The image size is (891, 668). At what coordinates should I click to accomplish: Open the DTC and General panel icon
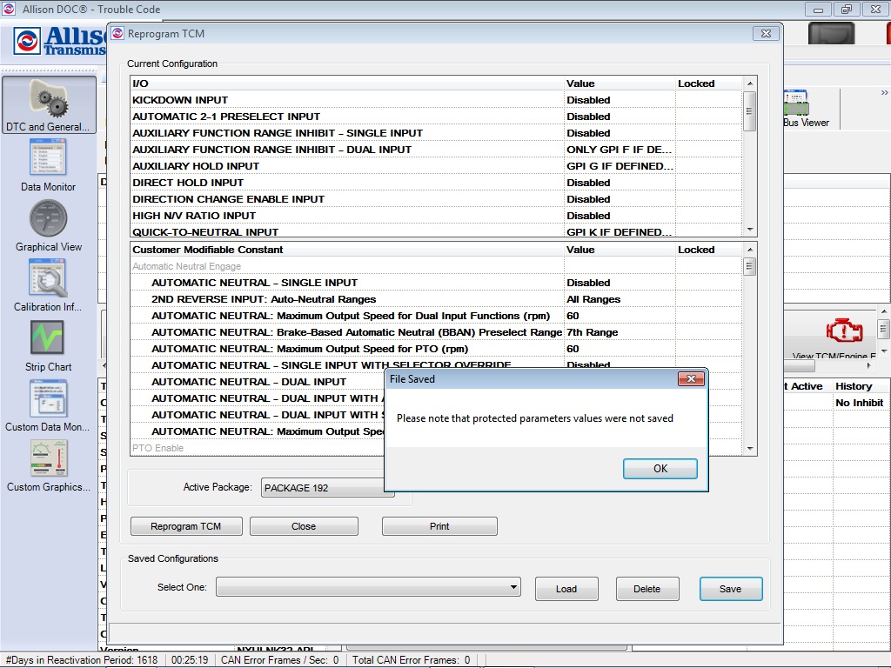[48, 100]
